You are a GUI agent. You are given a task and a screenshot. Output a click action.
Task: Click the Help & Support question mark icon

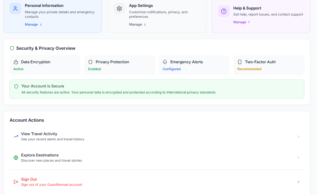(x=224, y=11)
